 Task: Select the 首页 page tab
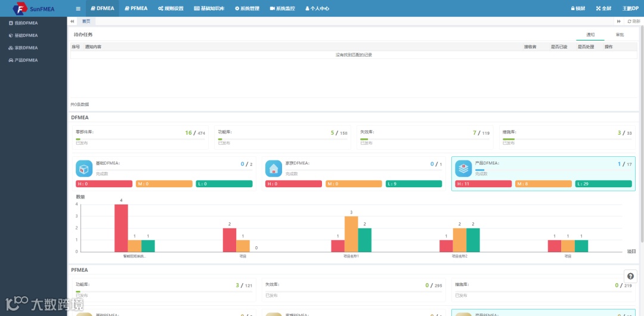click(86, 21)
